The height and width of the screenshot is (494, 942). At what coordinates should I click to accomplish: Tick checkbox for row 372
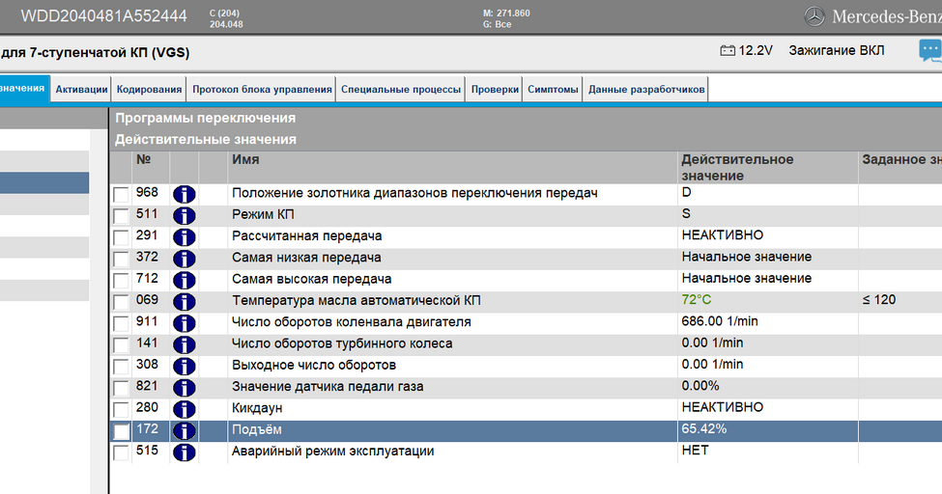[121, 260]
